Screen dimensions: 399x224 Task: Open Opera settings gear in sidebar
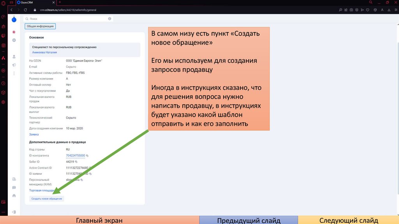click(3, 102)
